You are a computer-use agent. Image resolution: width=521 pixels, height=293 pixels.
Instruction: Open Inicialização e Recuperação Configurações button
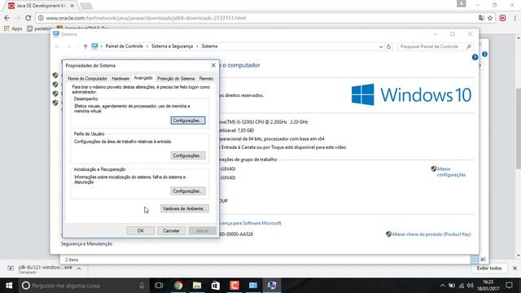coord(188,191)
